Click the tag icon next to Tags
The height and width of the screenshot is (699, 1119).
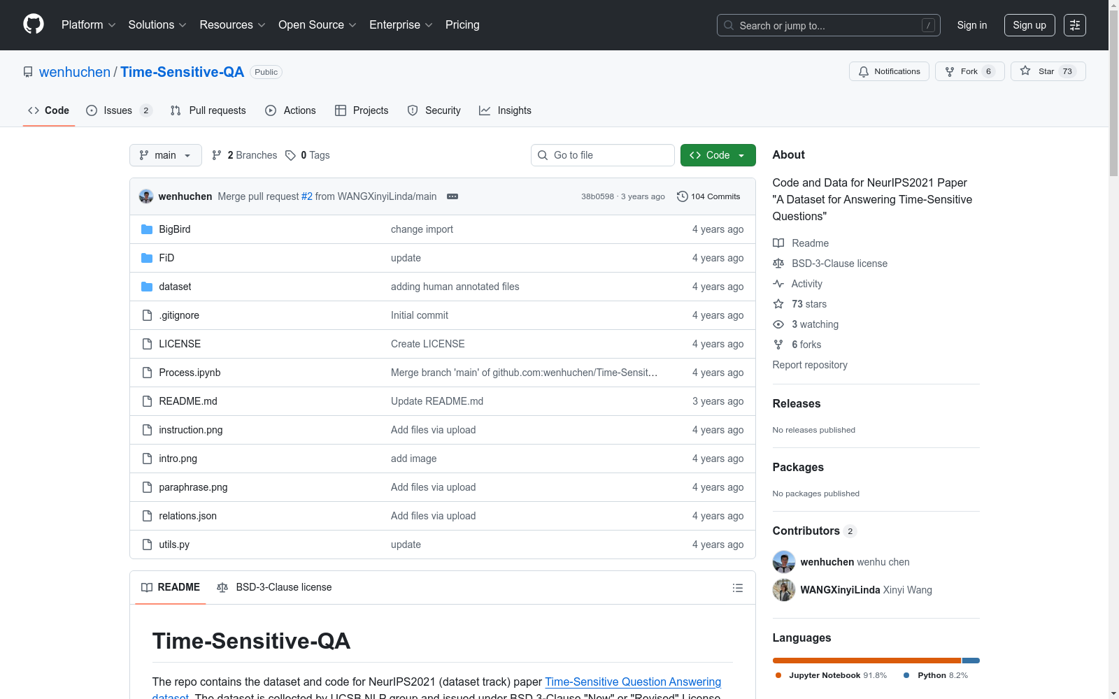tap(291, 155)
